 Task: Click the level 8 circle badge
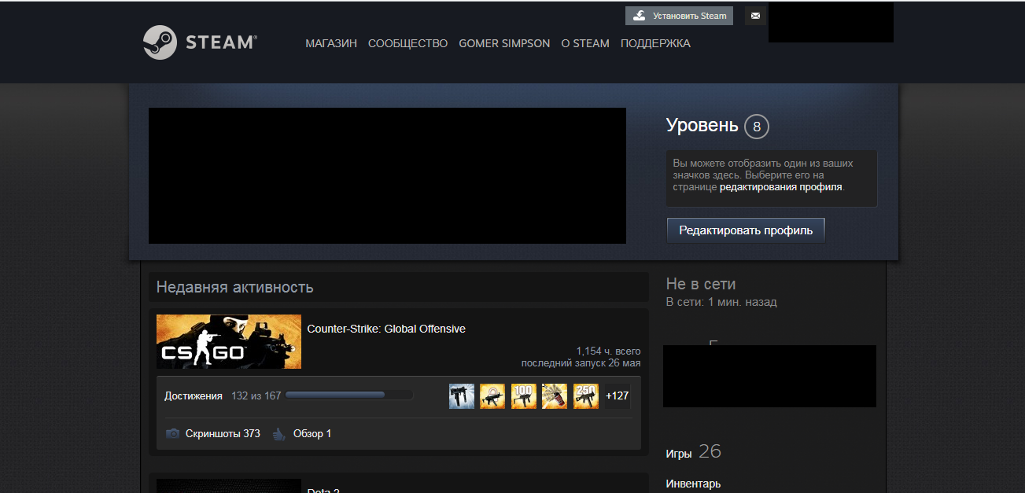click(x=757, y=127)
